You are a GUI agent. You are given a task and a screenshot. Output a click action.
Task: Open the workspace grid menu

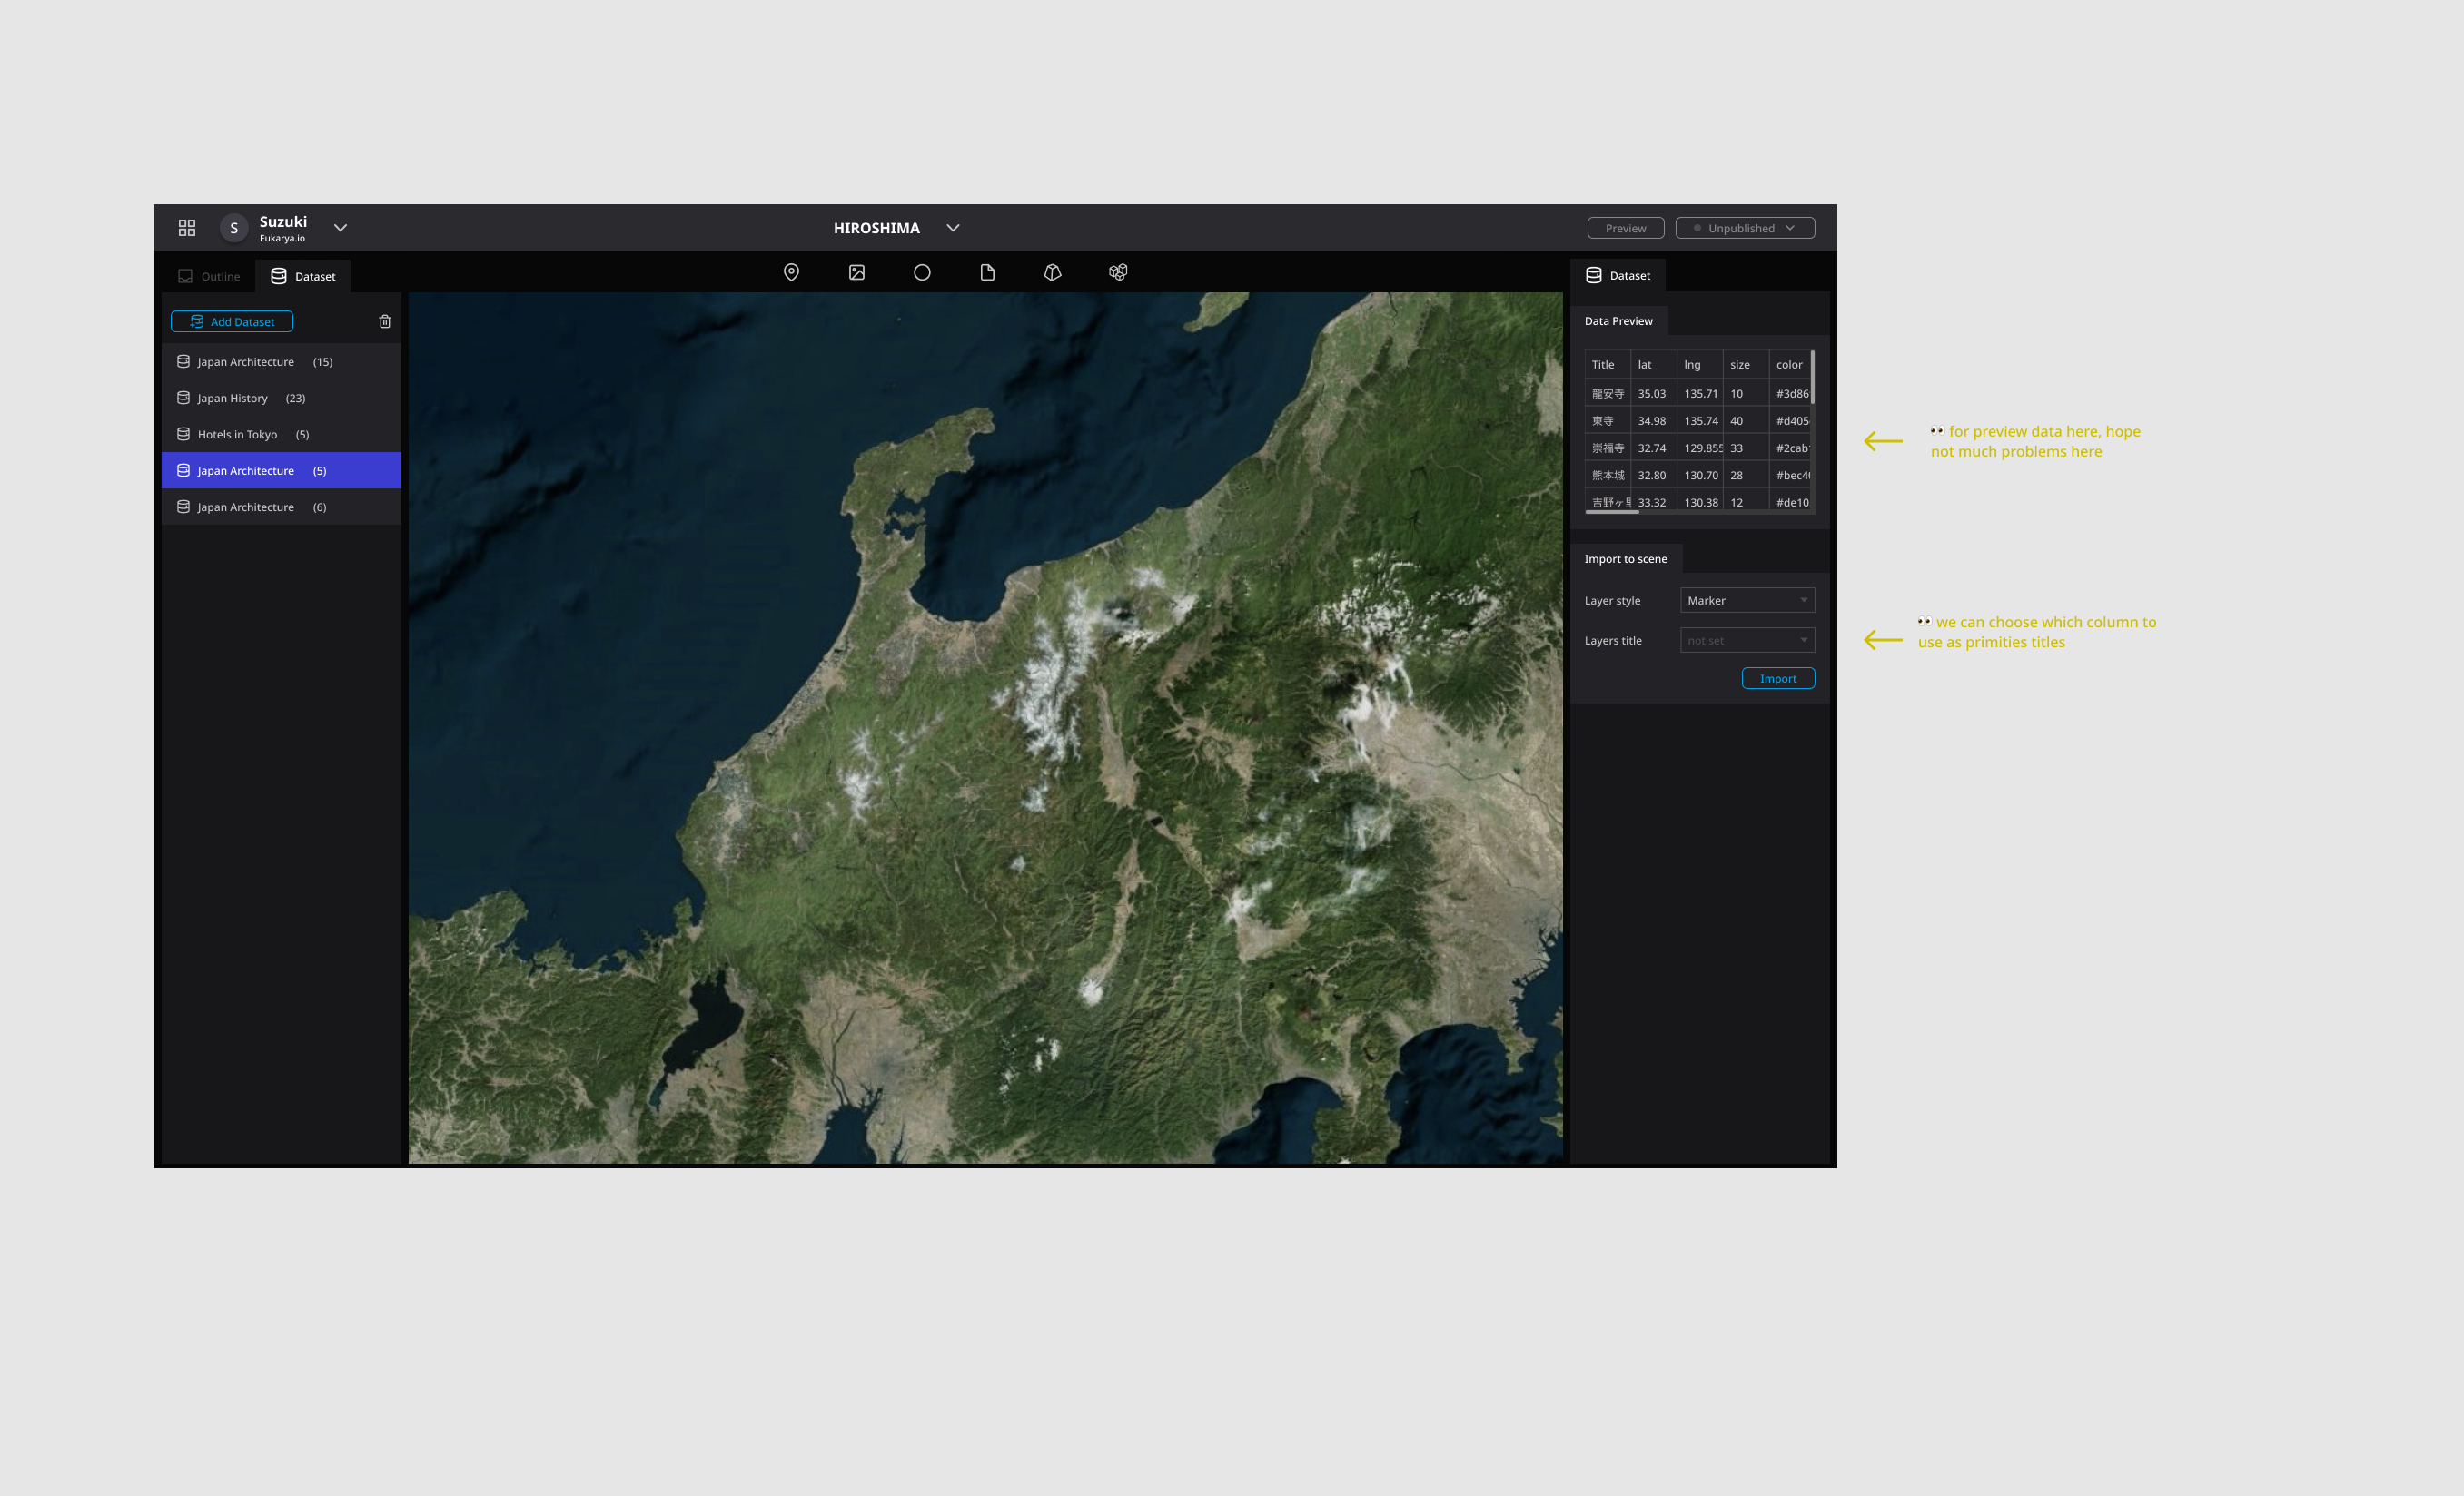point(186,227)
